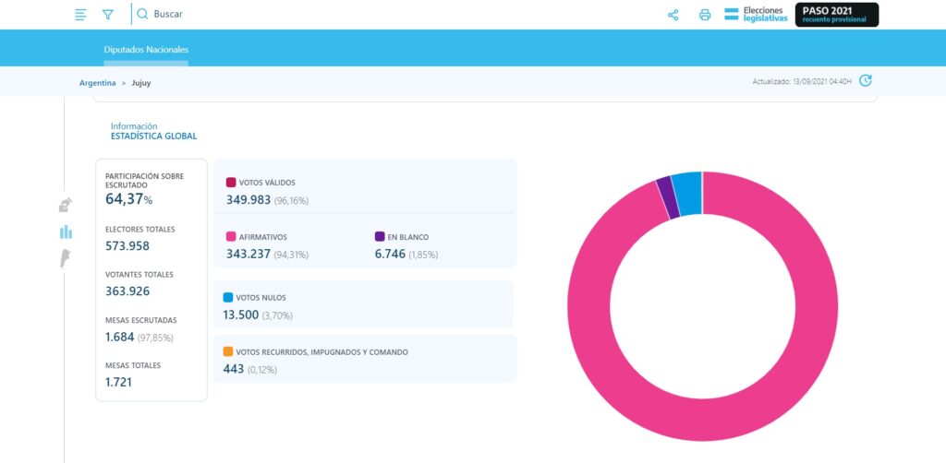Click the 6.746 en blanco value

tap(390, 254)
